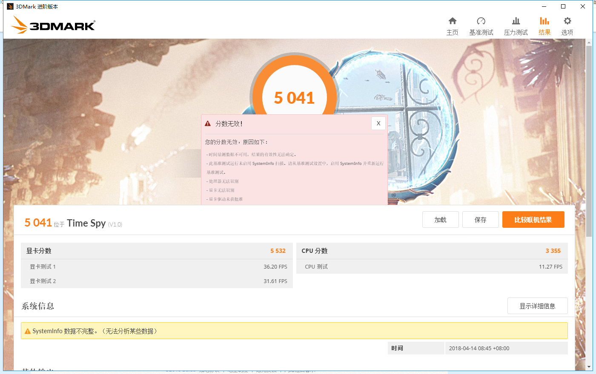Click the 3DMark logo

pos(53,25)
